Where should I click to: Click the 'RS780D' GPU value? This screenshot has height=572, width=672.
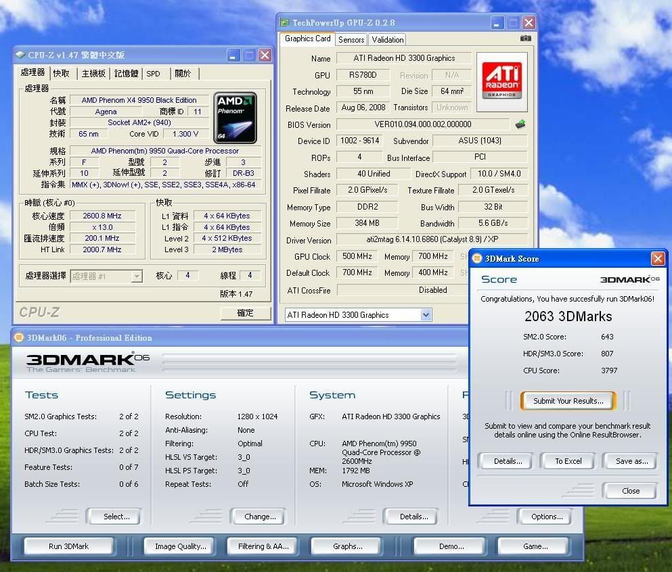363,75
